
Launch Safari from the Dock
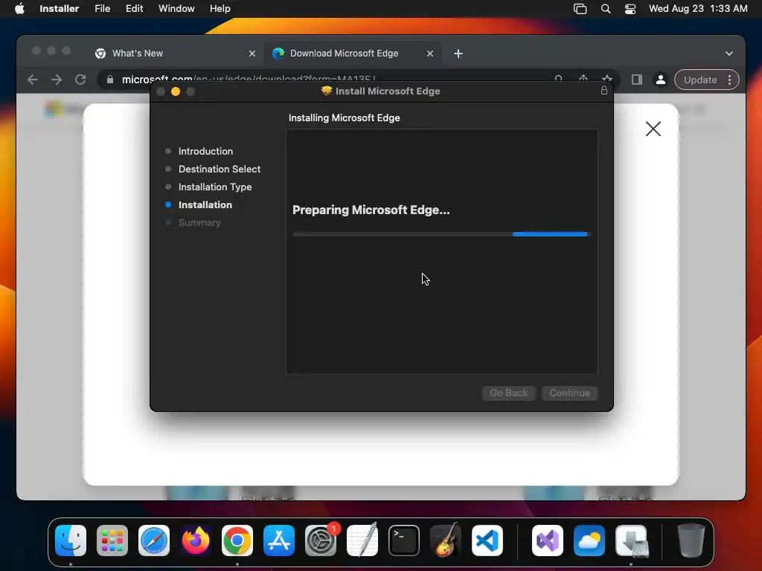[x=154, y=541]
